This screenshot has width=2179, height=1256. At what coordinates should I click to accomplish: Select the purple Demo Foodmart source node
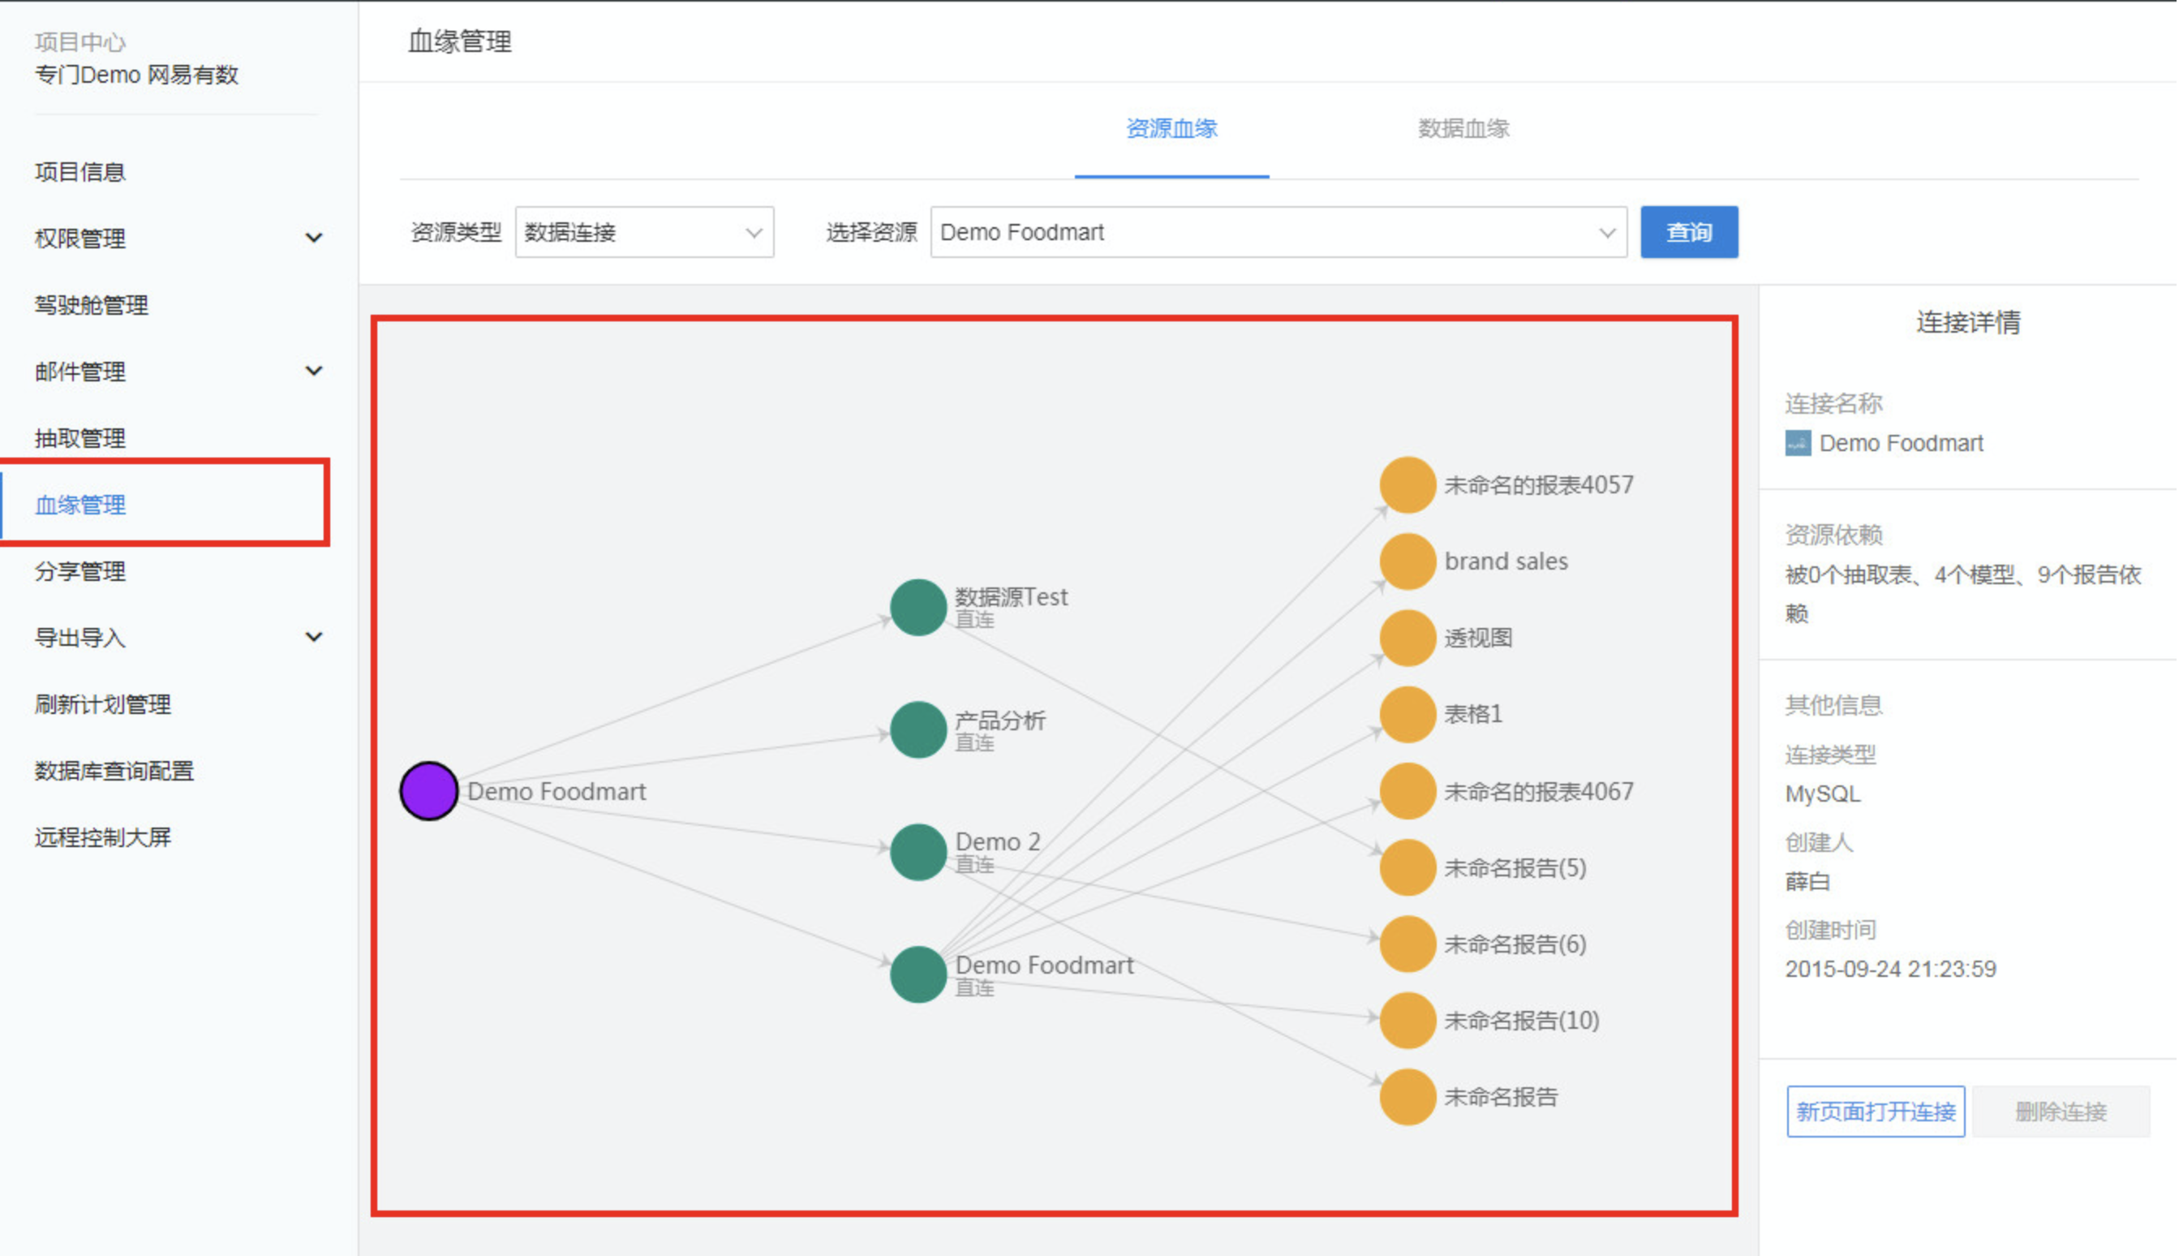pyautogui.click(x=428, y=791)
